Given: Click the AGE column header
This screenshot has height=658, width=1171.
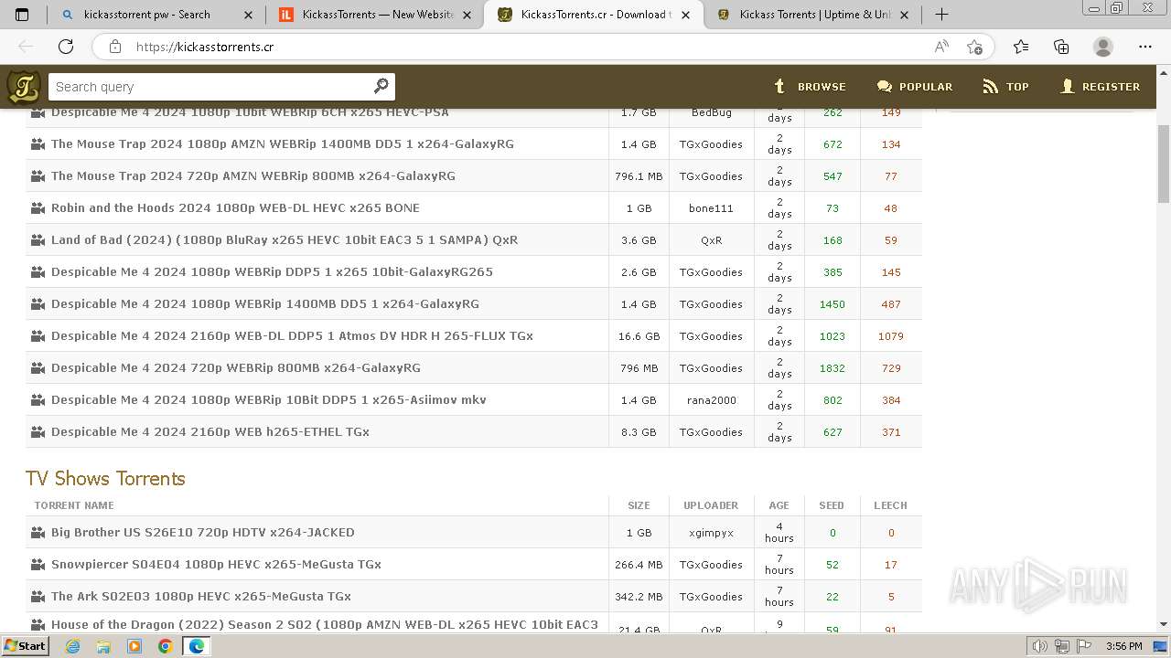Looking at the screenshot, I should click(x=779, y=505).
